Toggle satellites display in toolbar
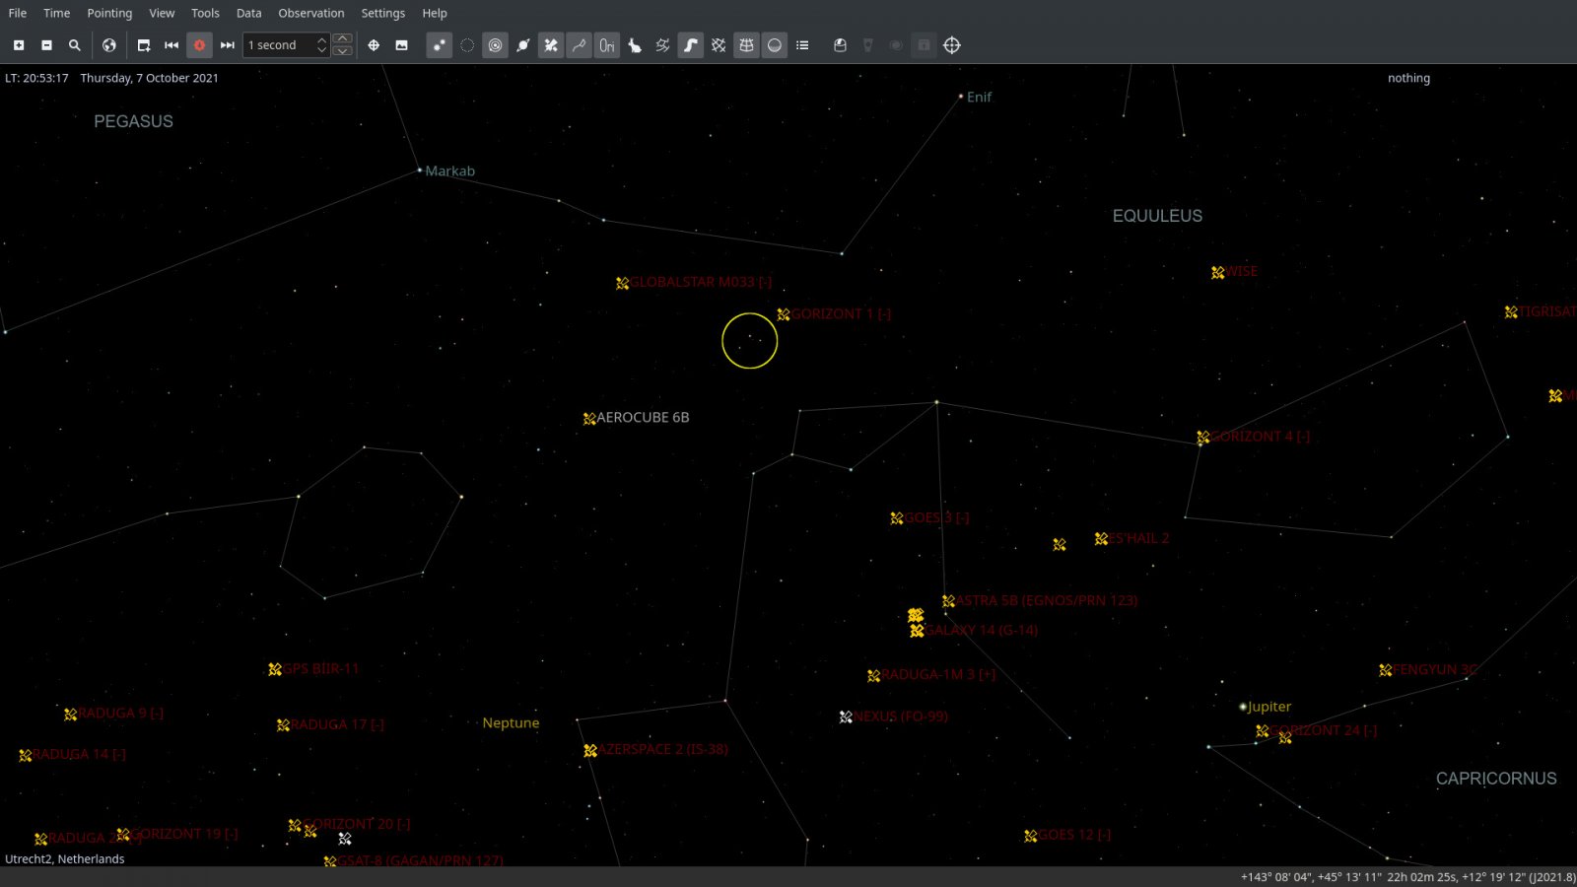Viewport: 1577px width, 887px height. click(x=551, y=45)
